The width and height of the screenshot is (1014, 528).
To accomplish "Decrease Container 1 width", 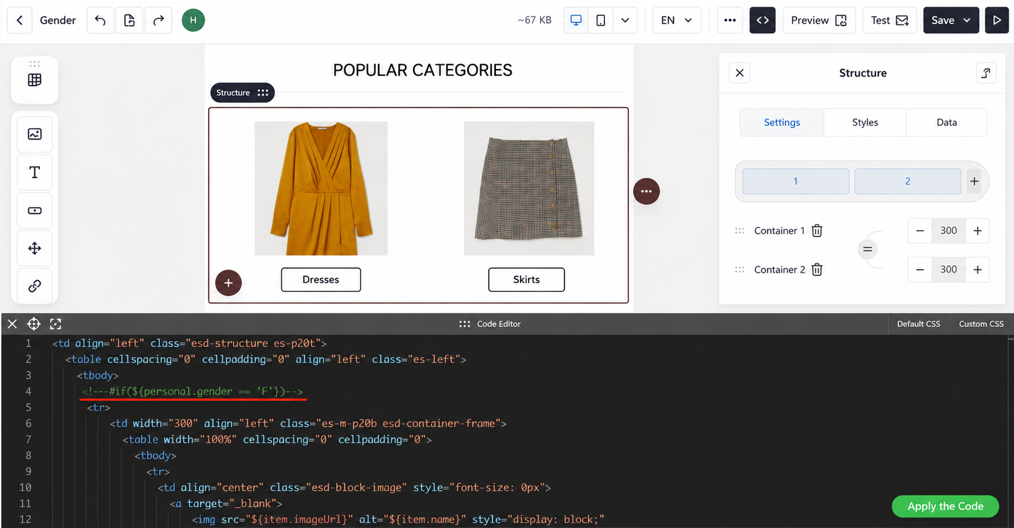I will [920, 231].
